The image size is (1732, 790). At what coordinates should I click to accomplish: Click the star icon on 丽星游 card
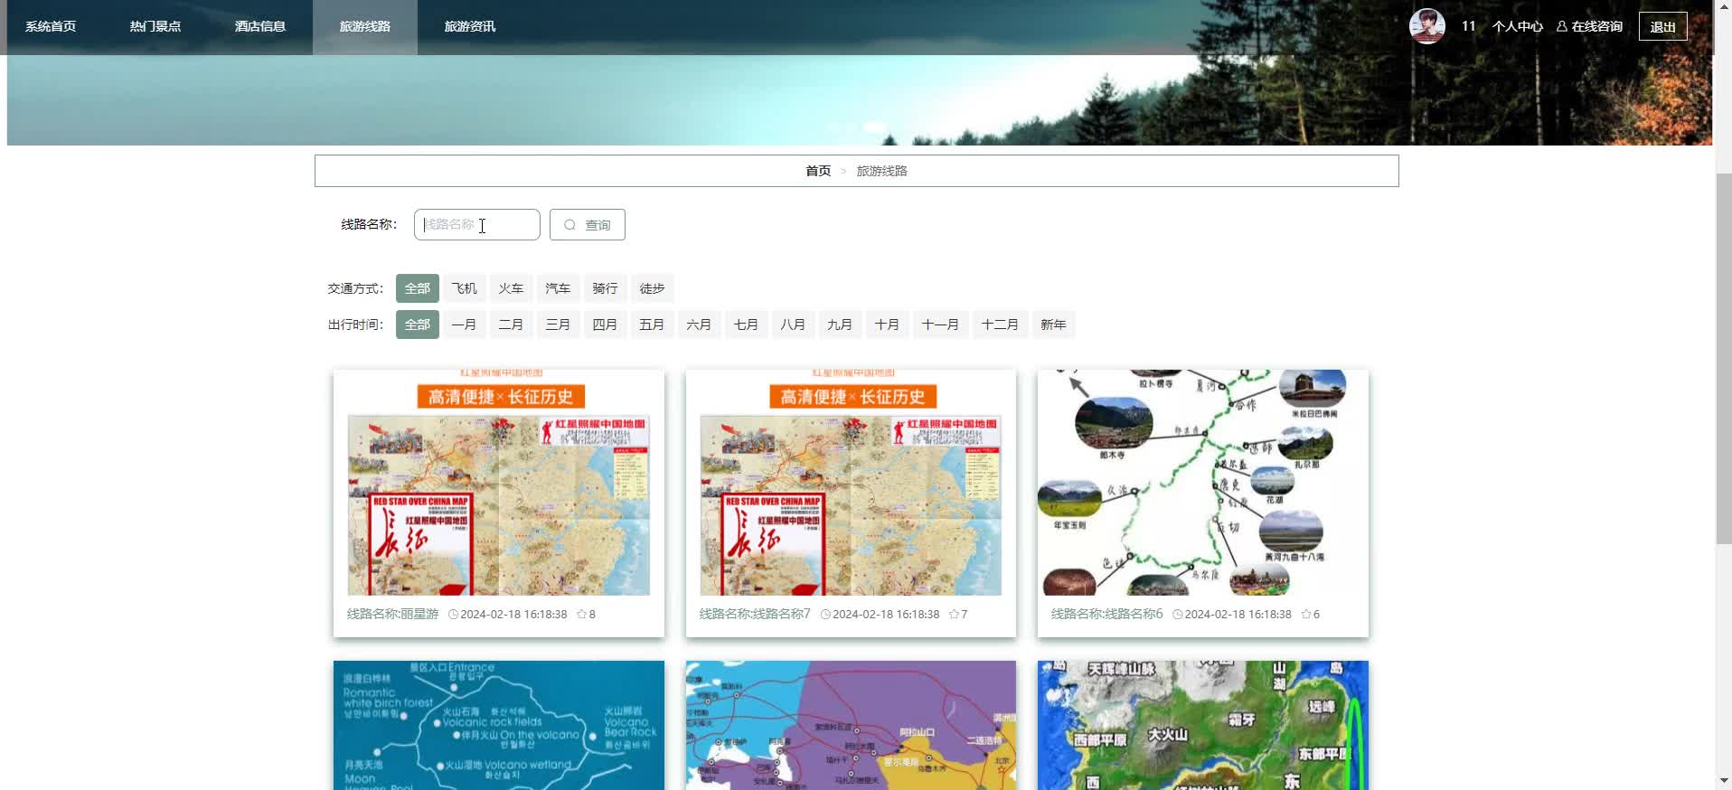(581, 615)
